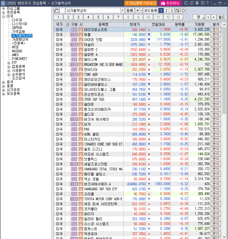The height and width of the screenshot is (239, 228).
Task: Switch to group tab 5
Action: tap(98, 17)
